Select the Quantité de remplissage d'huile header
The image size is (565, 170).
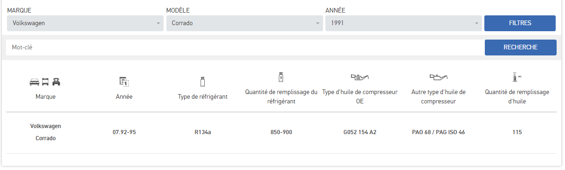tap(517, 96)
